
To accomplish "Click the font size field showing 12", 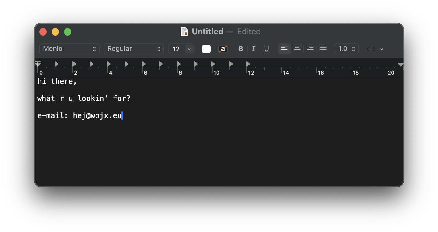I will 177,49.
